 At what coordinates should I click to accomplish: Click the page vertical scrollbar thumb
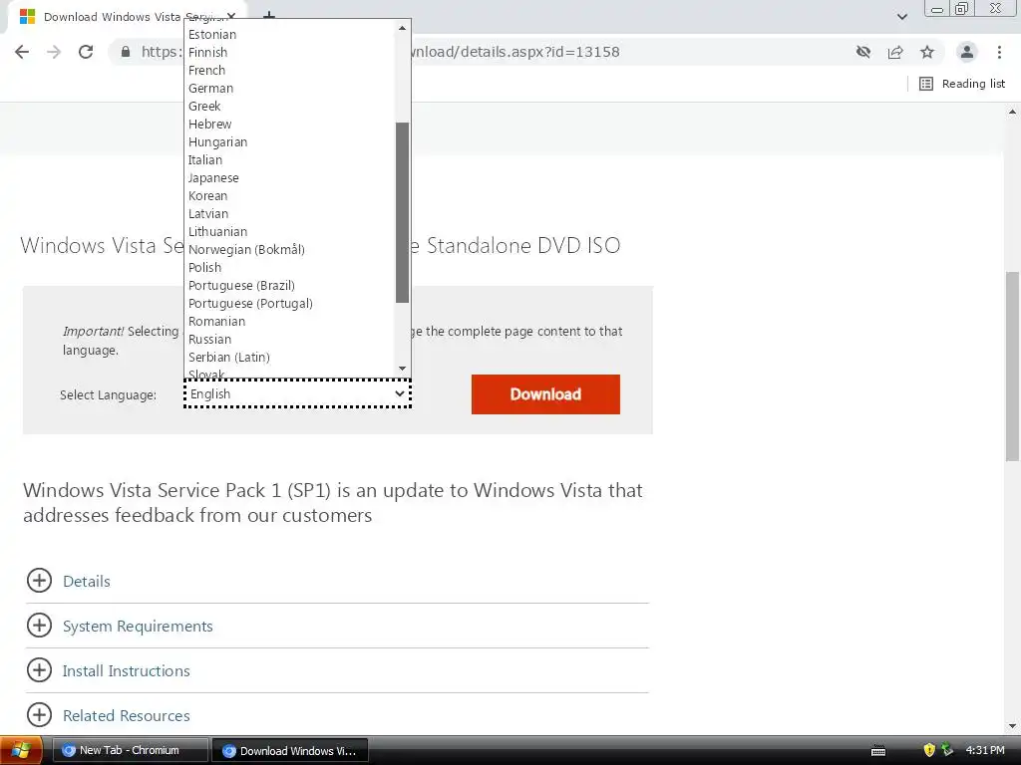[1013, 367]
